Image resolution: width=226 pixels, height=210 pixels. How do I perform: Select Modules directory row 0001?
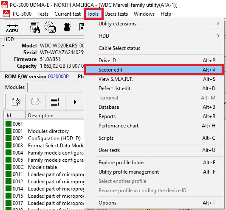point(44,131)
